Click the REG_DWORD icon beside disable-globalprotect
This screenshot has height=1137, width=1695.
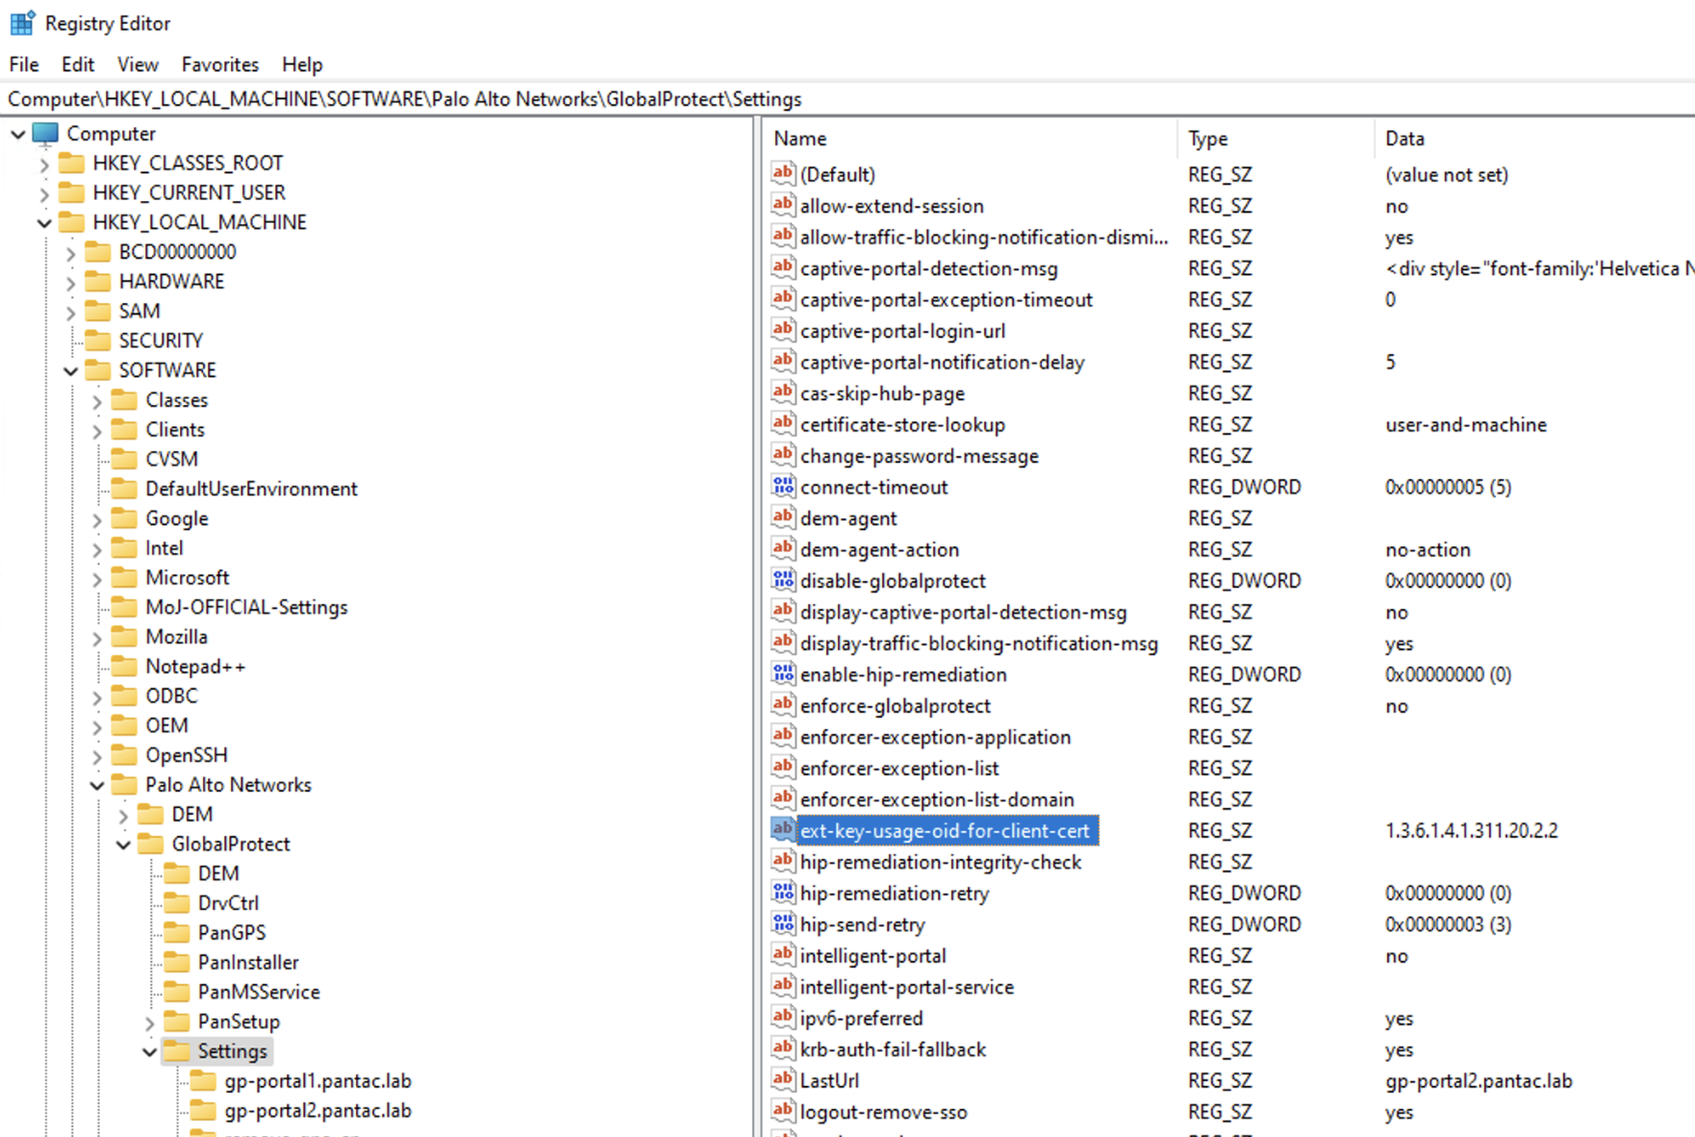pos(782,579)
